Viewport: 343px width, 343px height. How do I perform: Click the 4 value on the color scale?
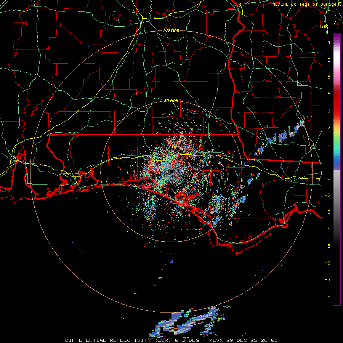coord(329,94)
